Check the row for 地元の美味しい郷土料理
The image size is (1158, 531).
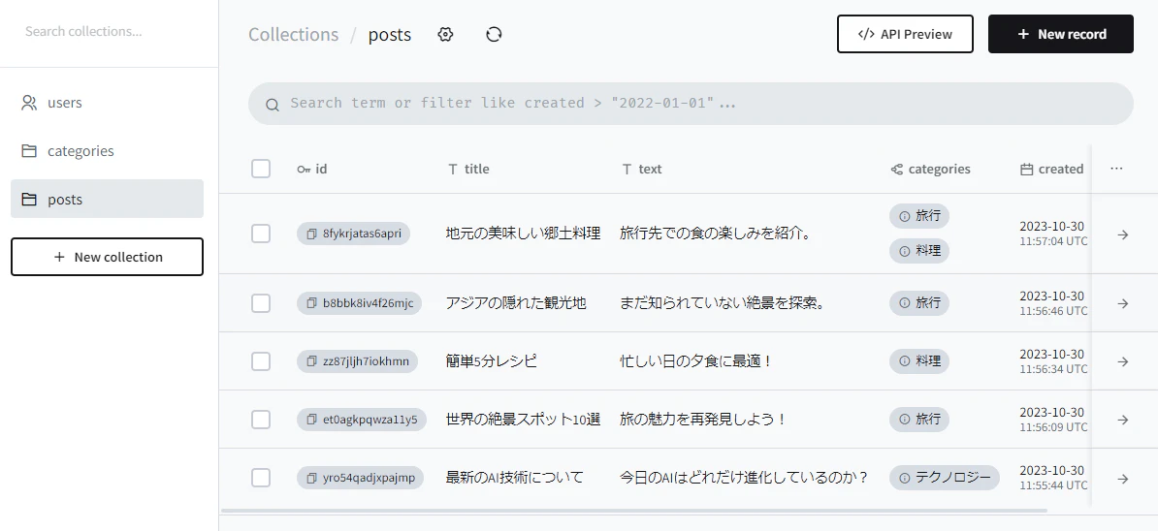(x=261, y=234)
